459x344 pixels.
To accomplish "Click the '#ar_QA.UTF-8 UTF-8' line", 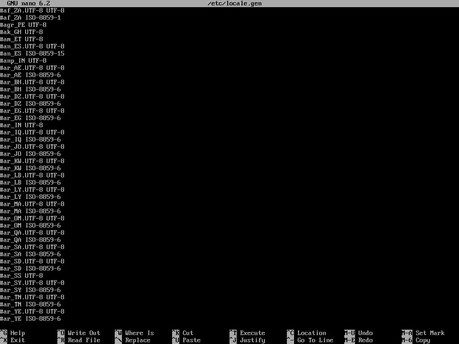I will 32,232.
